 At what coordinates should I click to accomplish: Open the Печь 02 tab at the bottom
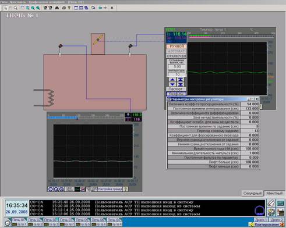coord(34,220)
